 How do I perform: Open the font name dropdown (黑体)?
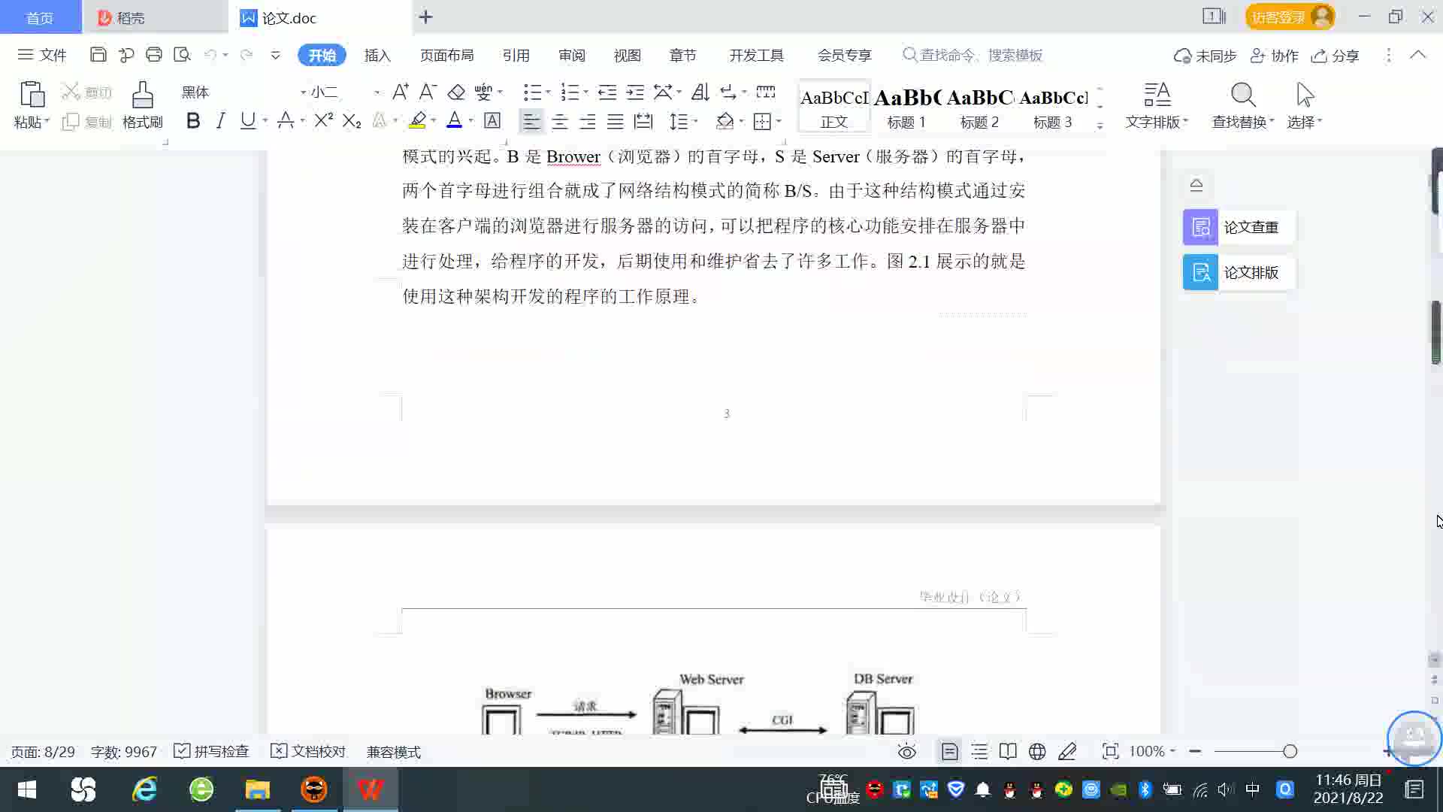303,92
